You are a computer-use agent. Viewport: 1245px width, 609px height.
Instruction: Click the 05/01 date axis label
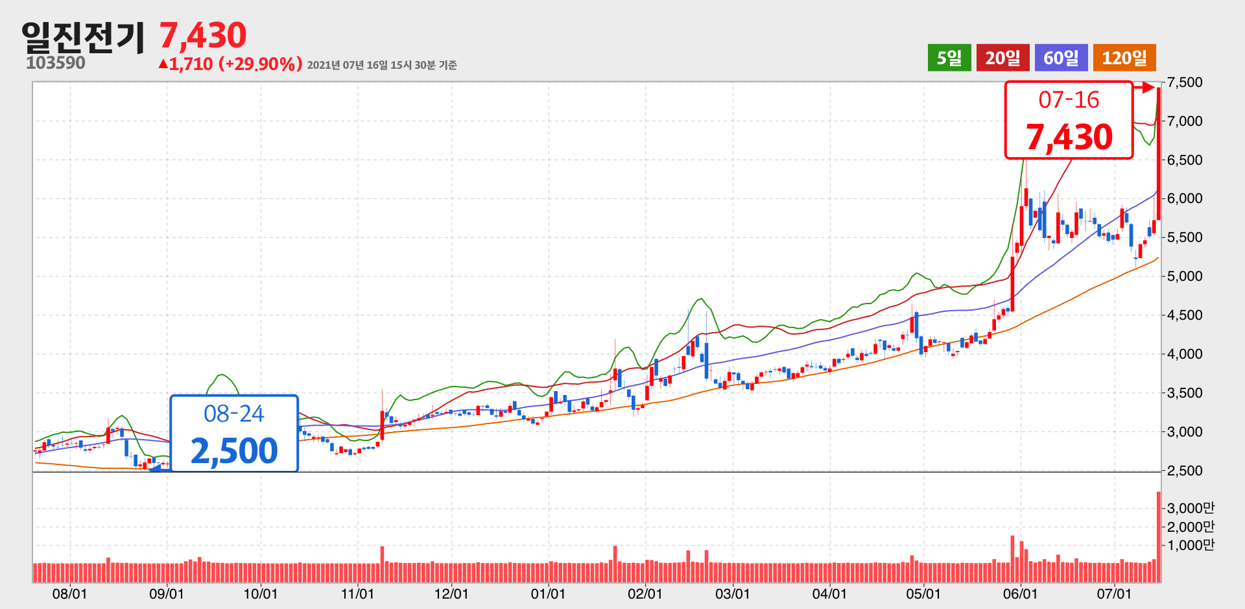pos(923,593)
